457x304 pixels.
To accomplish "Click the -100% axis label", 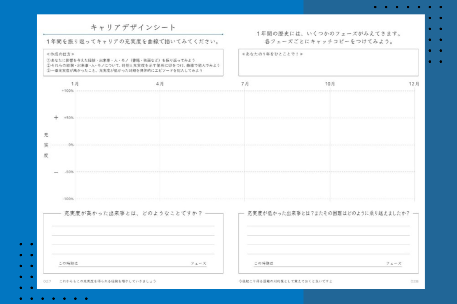I will (68, 199).
